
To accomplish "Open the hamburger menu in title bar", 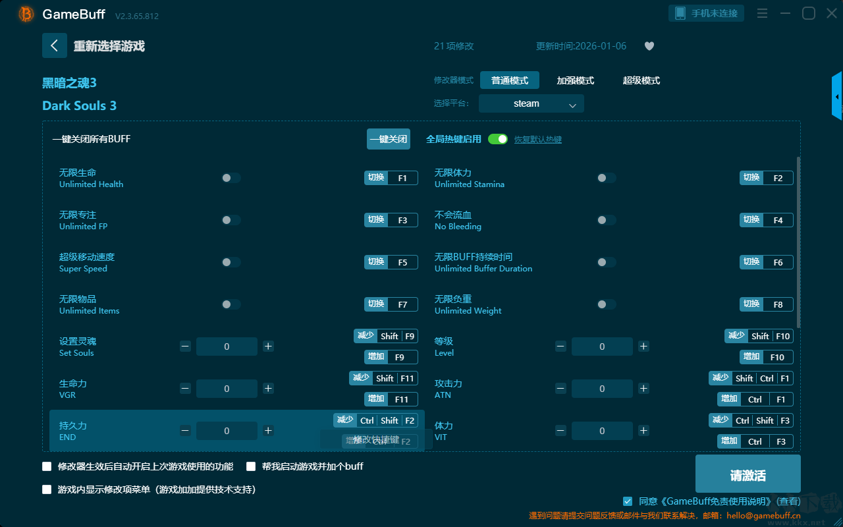I will click(x=762, y=14).
